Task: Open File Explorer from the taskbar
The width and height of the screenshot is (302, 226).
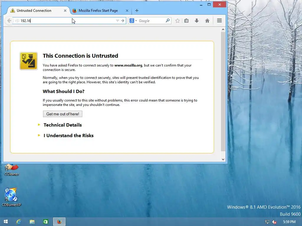Action: [x=32, y=222]
